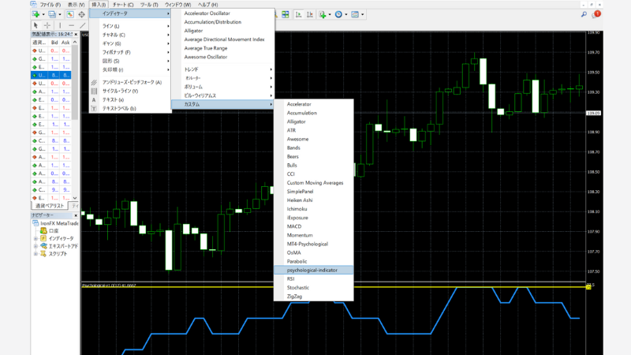Select the horizontal line tool

coord(71,25)
